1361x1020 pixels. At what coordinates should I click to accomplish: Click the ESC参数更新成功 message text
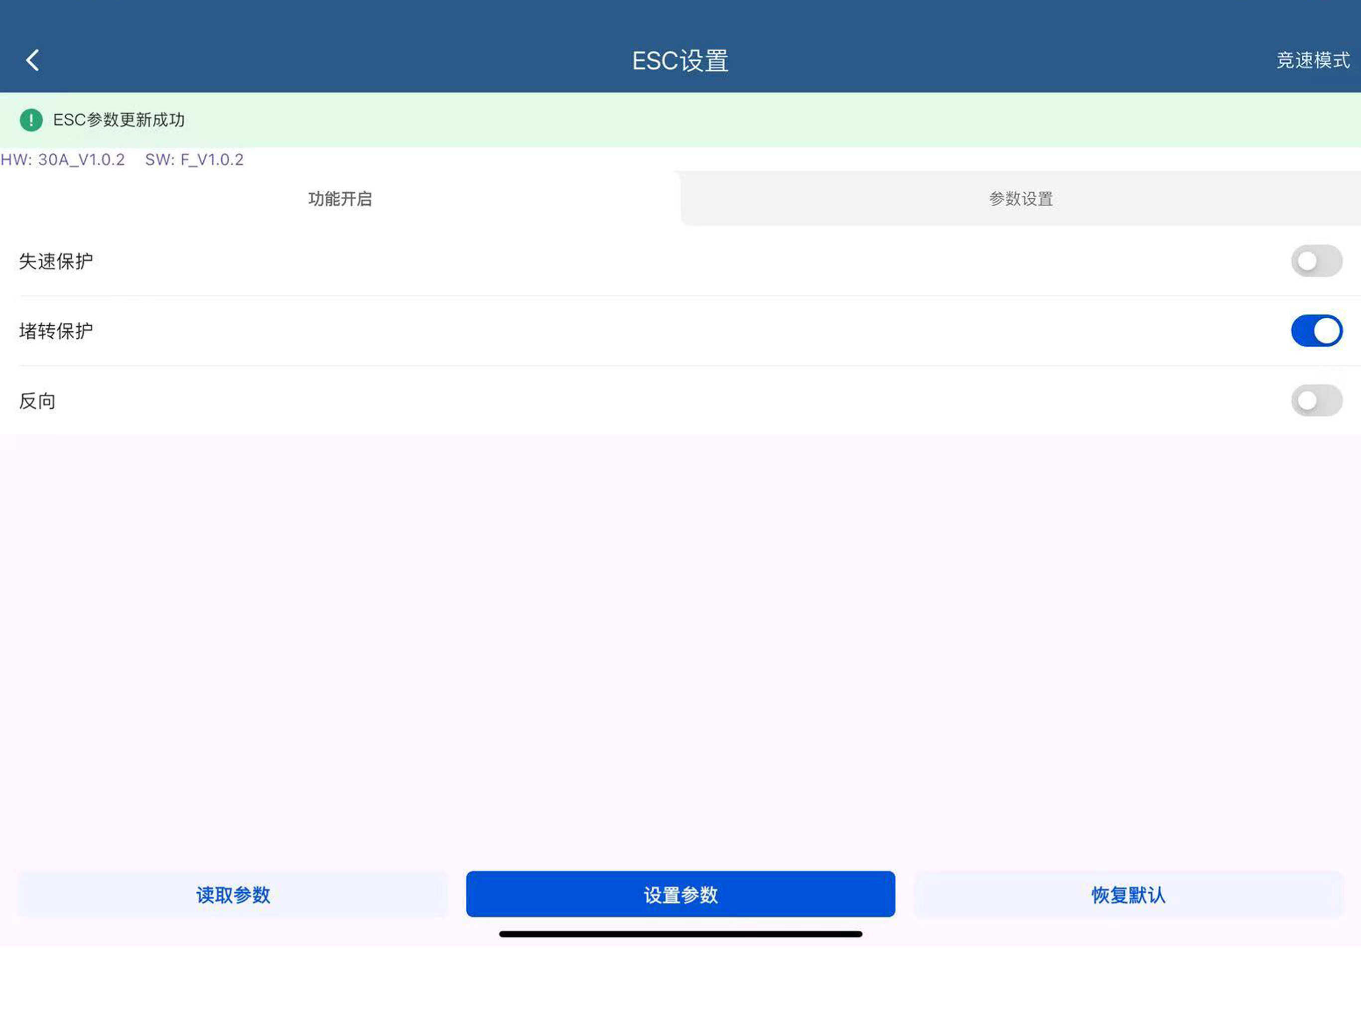[119, 120]
